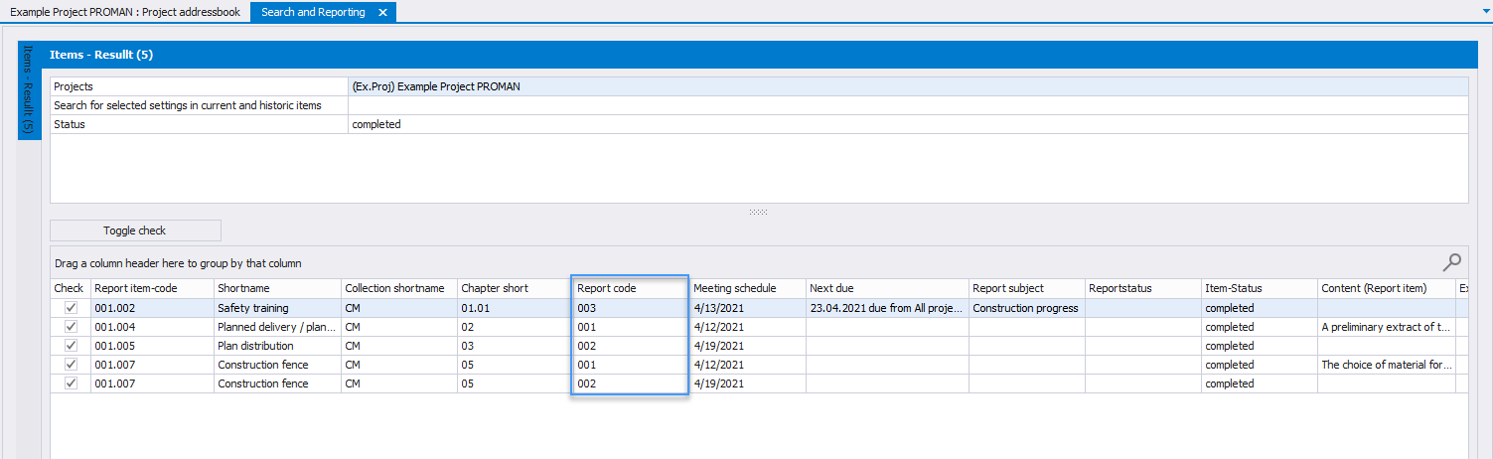Image resolution: width=1493 pixels, height=459 pixels.
Task: Click the Toggle check button
Action: click(x=135, y=230)
